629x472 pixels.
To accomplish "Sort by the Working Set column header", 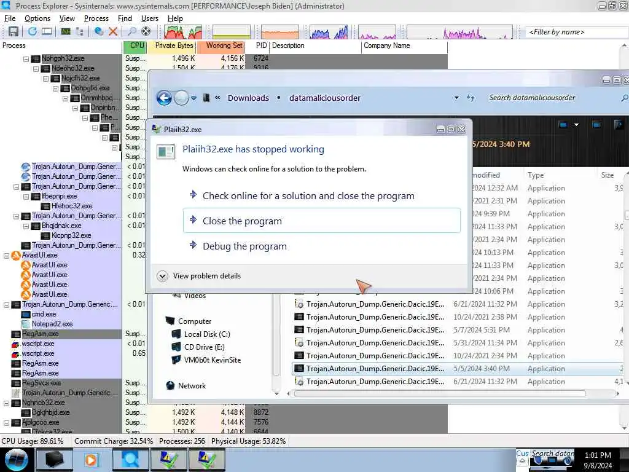I will [x=221, y=45].
